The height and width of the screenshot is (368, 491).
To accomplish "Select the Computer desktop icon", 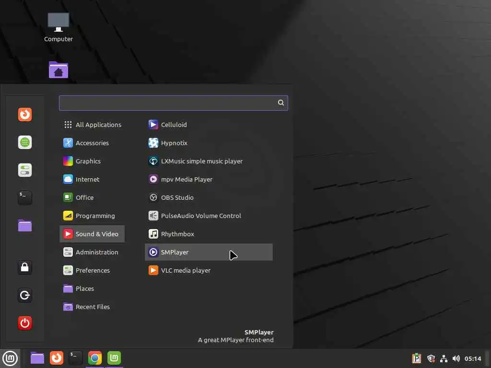I will pyautogui.click(x=58, y=27).
